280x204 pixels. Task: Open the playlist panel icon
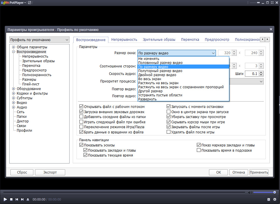(x=269, y=199)
